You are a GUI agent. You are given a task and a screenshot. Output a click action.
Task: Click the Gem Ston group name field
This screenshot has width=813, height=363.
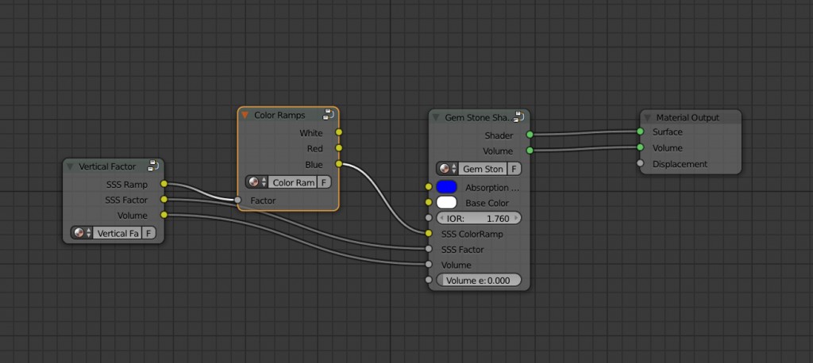[483, 169]
